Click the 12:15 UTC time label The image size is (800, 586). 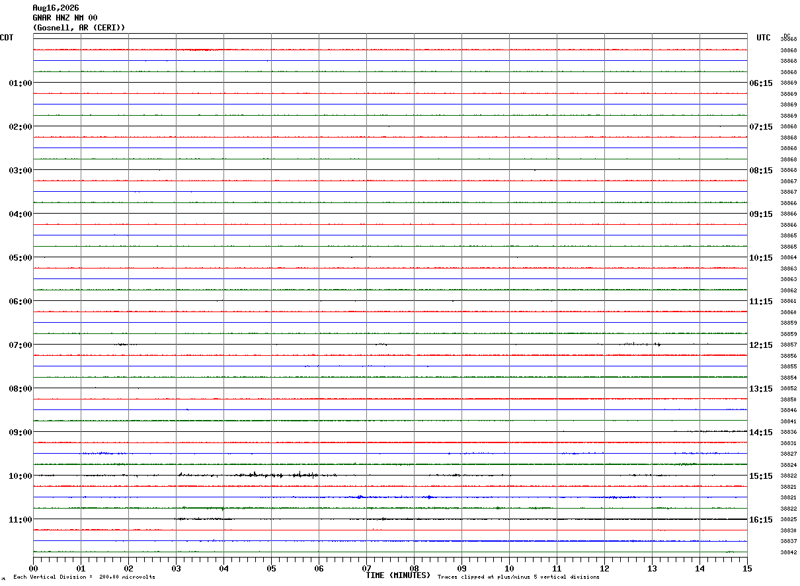click(x=761, y=345)
